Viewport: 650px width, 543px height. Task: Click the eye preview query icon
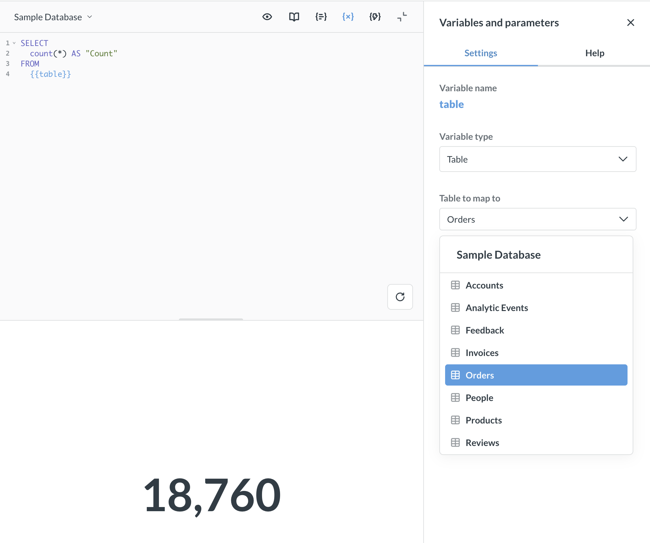click(267, 17)
